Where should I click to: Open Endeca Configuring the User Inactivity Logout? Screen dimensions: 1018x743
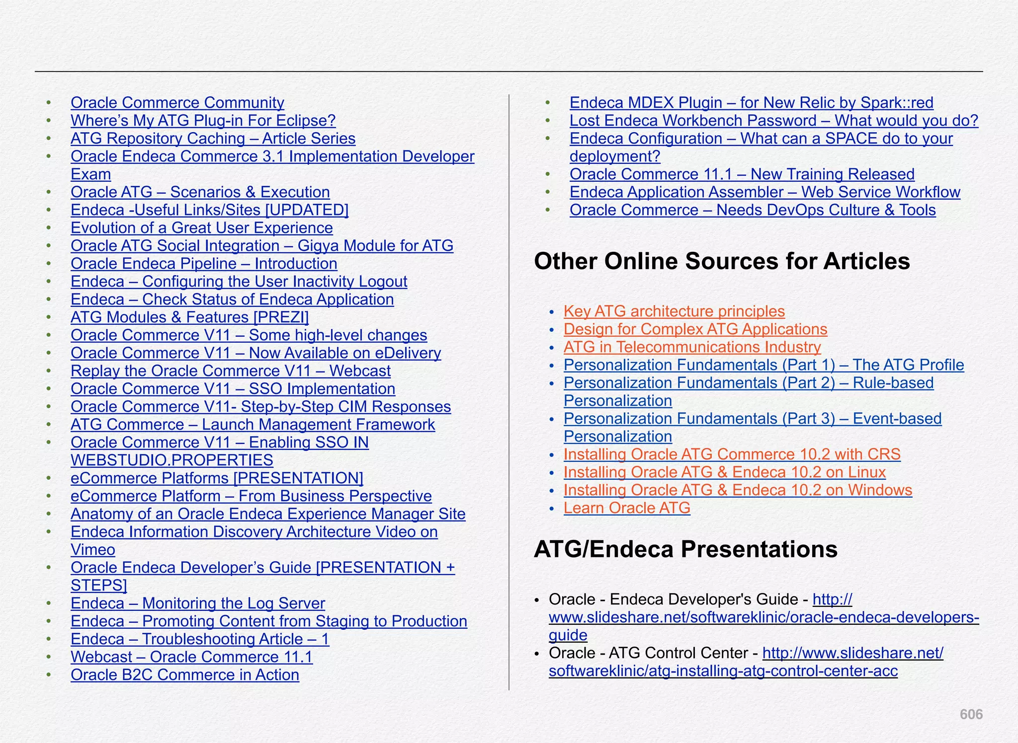(x=239, y=282)
